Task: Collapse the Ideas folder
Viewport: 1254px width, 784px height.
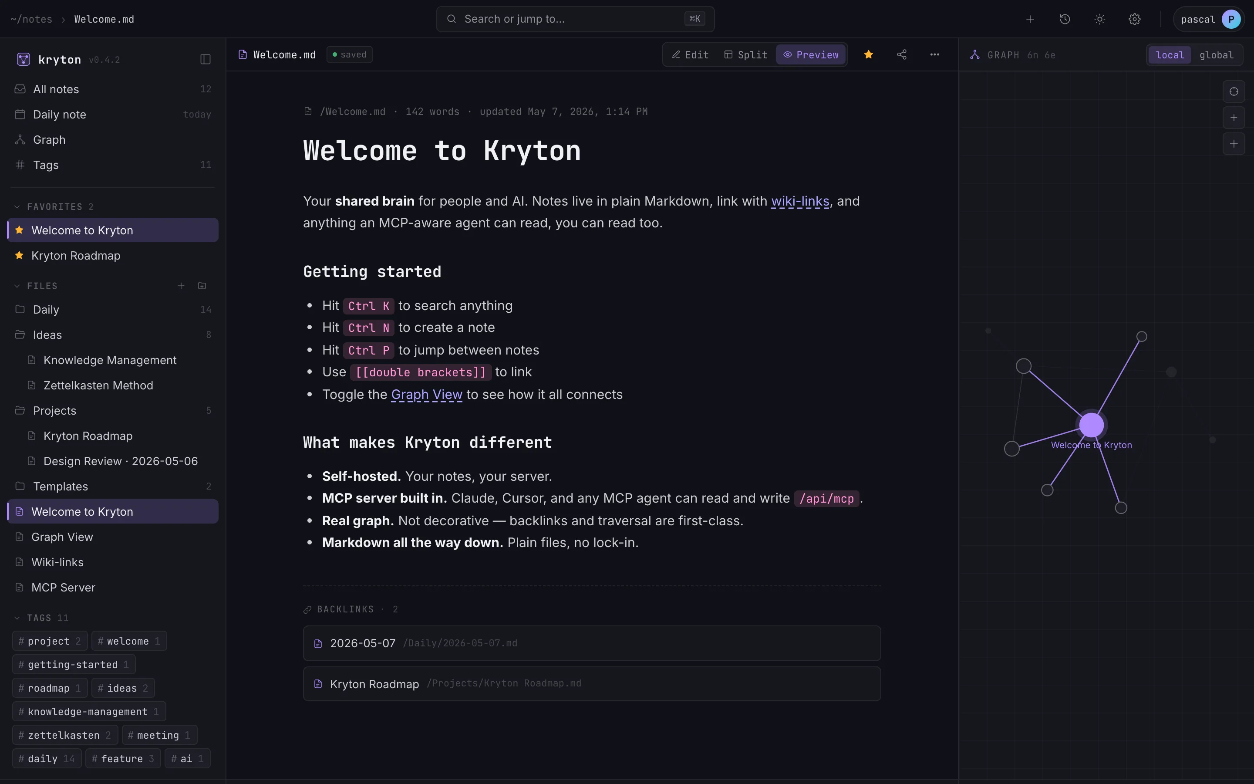Action: point(113,335)
